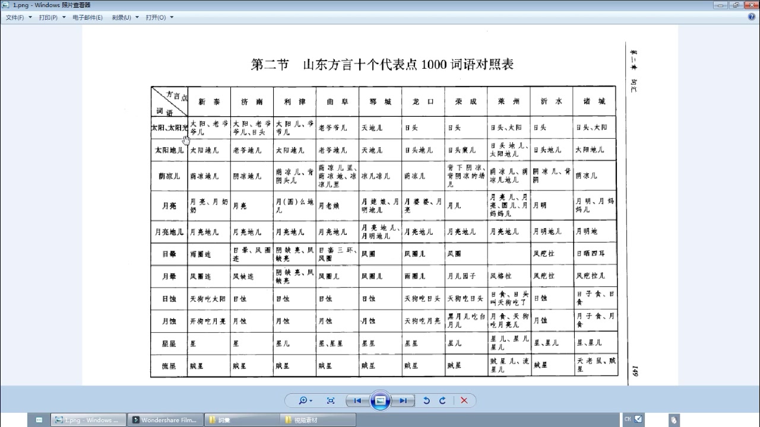Click the cell 天老鼠、贼星
Image resolution: width=760 pixels, height=427 pixels.
(x=596, y=365)
